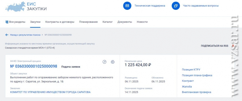Follow the 'Позиция плана-графика' link
Viewport: 242px width, 101px height.
197,75
